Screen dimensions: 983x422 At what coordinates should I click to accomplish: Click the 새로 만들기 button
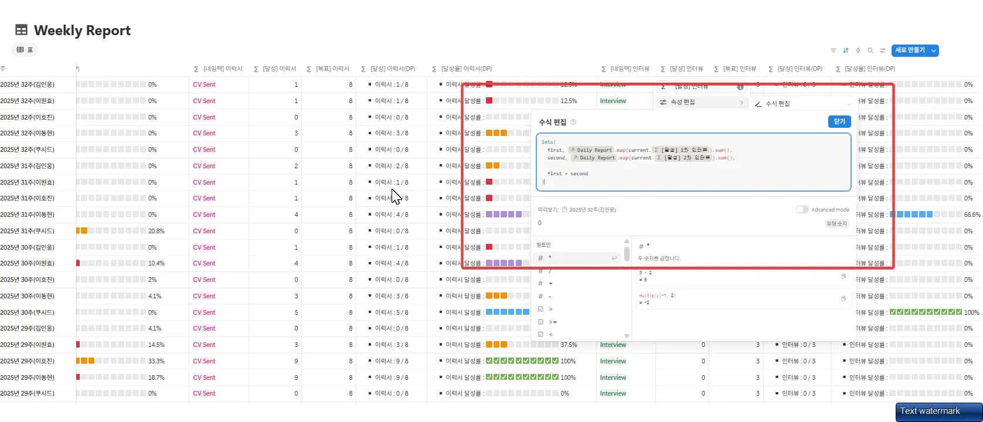point(910,50)
